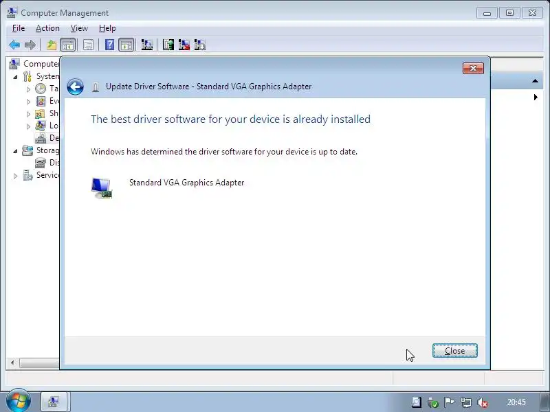550x412 pixels.
Task: Click the network tray icon
Action: [466, 402]
